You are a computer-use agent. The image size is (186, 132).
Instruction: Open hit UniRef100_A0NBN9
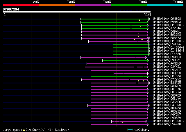tap(167, 64)
